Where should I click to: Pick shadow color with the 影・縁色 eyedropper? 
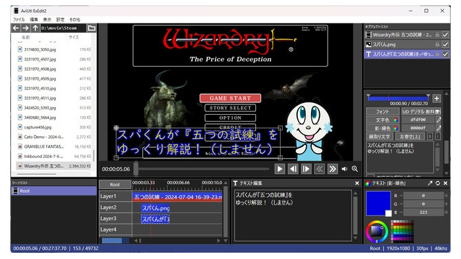point(439,128)
